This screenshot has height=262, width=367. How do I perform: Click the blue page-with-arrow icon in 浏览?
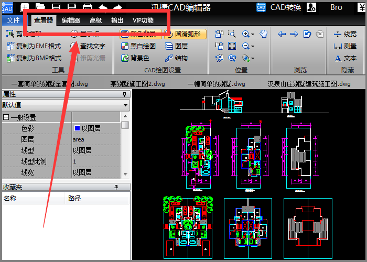(307, 34)
